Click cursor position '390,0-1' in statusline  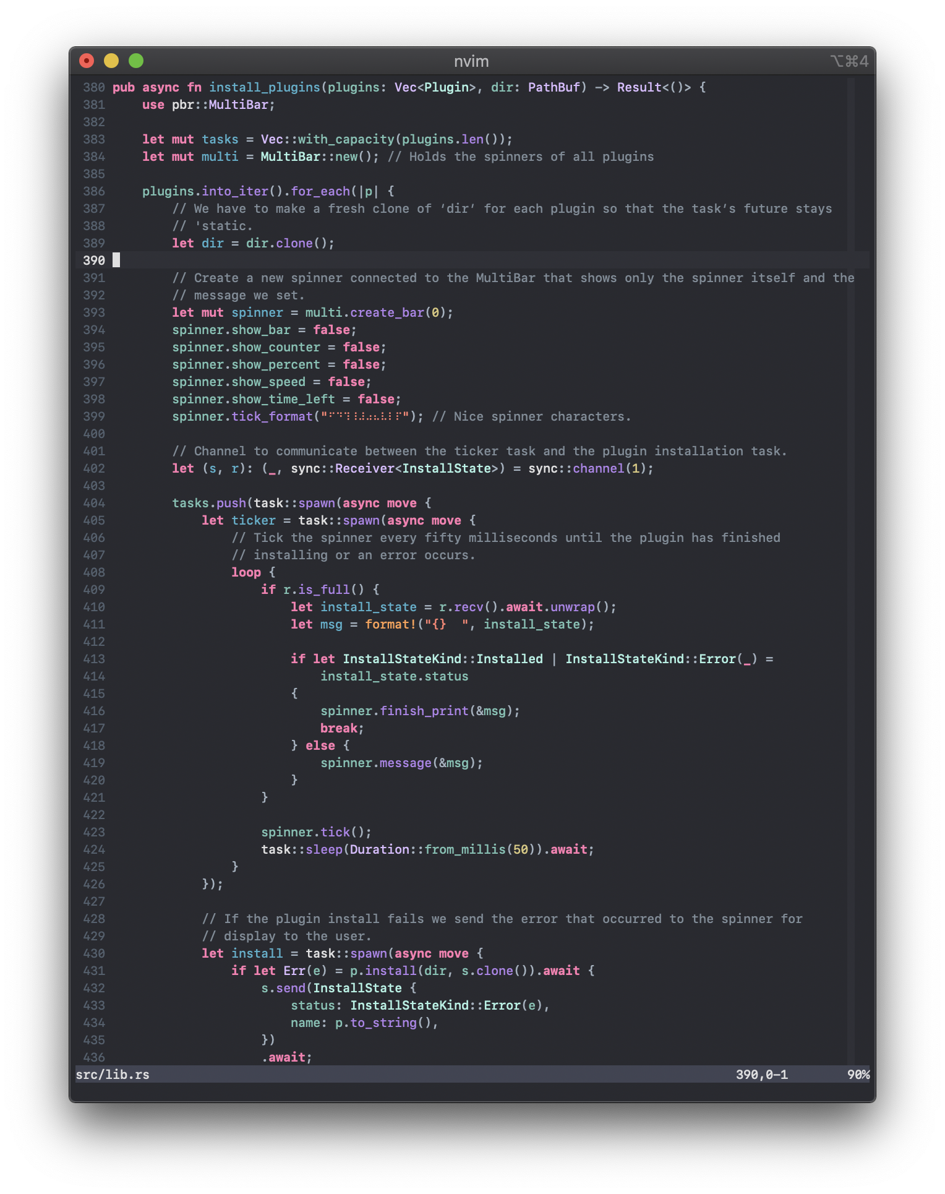(762, 1075)
